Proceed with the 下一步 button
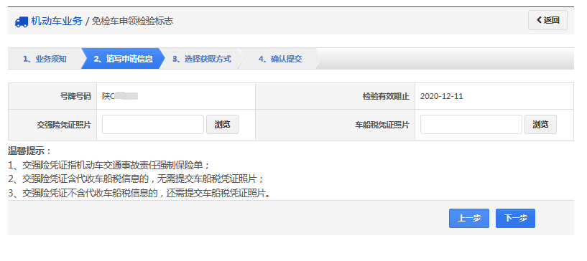Image resolution: width=587 pixels, height=261 pixels. tap(515, 218)
